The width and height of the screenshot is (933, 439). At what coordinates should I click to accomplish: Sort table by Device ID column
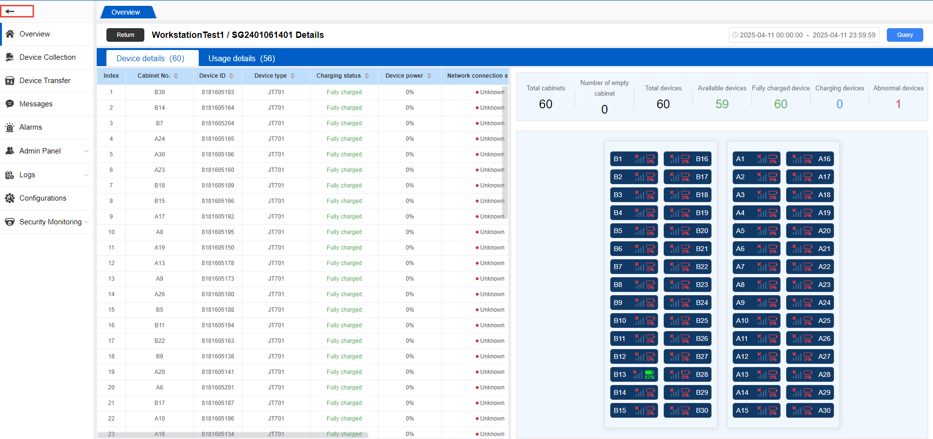point(231,76)
